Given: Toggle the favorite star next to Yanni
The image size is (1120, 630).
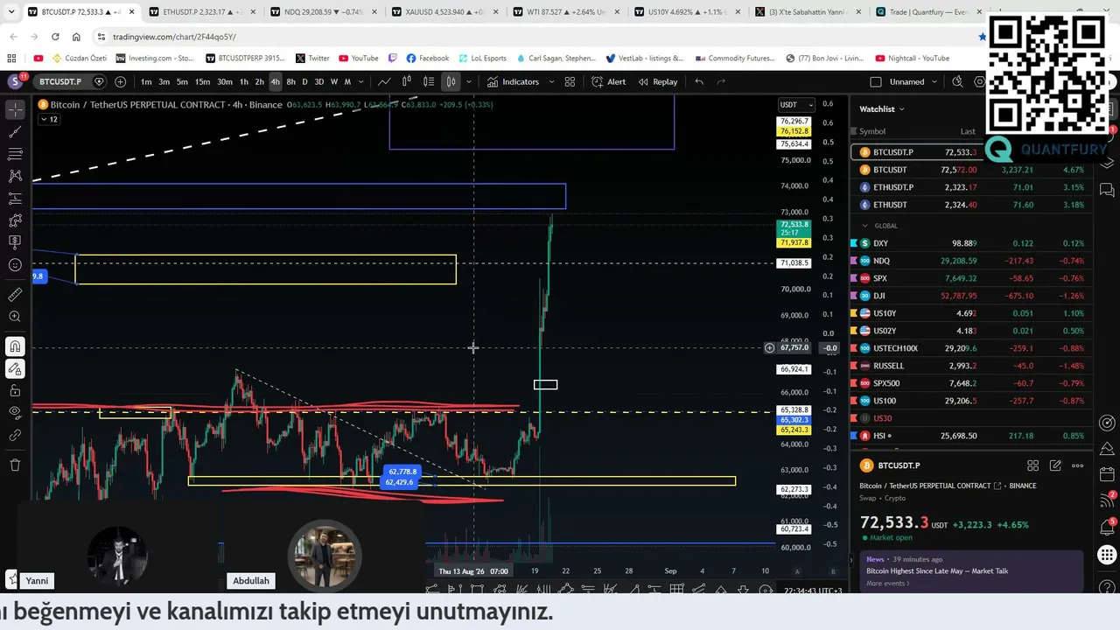Looking at the screenshot, I should (x=12, y=578).
